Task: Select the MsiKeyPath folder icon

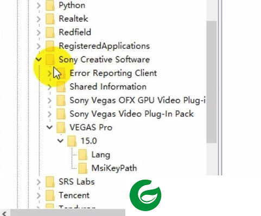Action: [x=82, y=168]
